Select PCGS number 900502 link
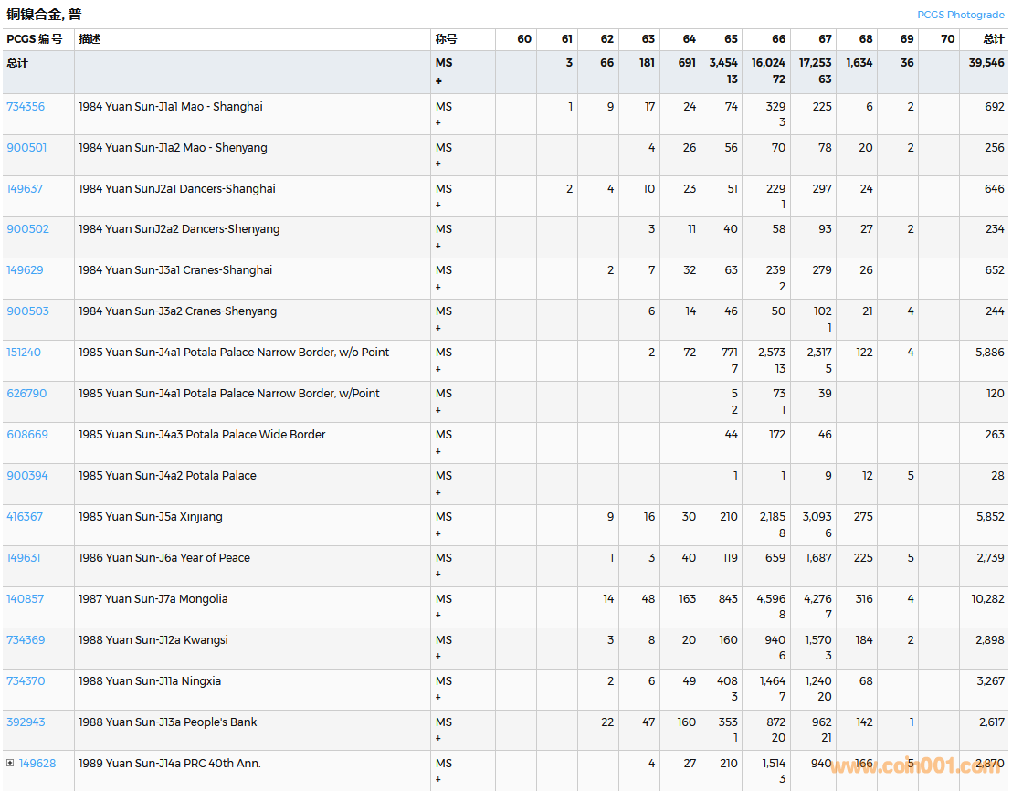Viewport: 1012px width, 791px height. 27,228
